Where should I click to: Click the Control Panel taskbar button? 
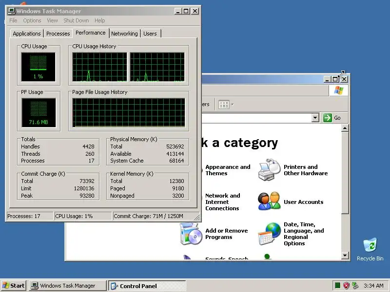click(x=147, y=286)
